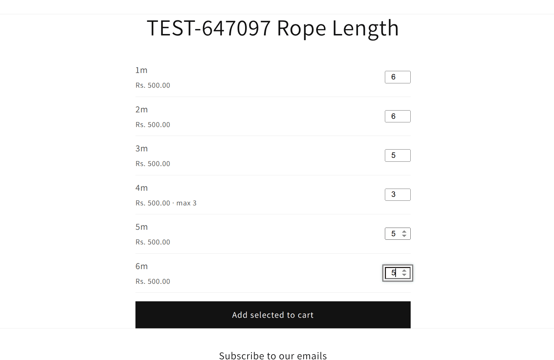Click the 3m variant label
Screen dimensions: 554x360
click(x=142, y=149)
